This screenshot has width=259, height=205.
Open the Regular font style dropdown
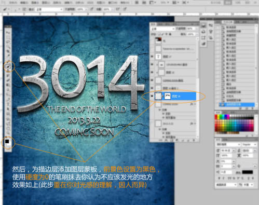point(249,144)
